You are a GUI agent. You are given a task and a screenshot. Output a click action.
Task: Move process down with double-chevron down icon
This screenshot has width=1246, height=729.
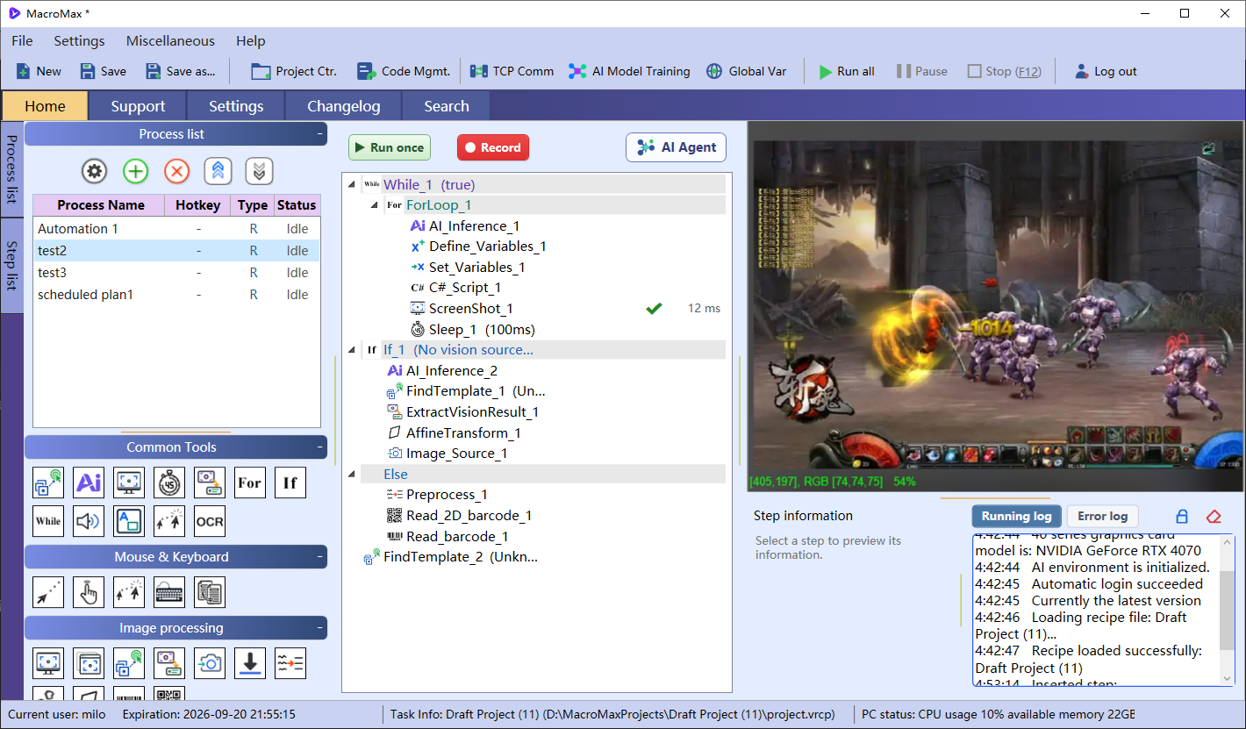pyautogui.click(x=259, y=171)
